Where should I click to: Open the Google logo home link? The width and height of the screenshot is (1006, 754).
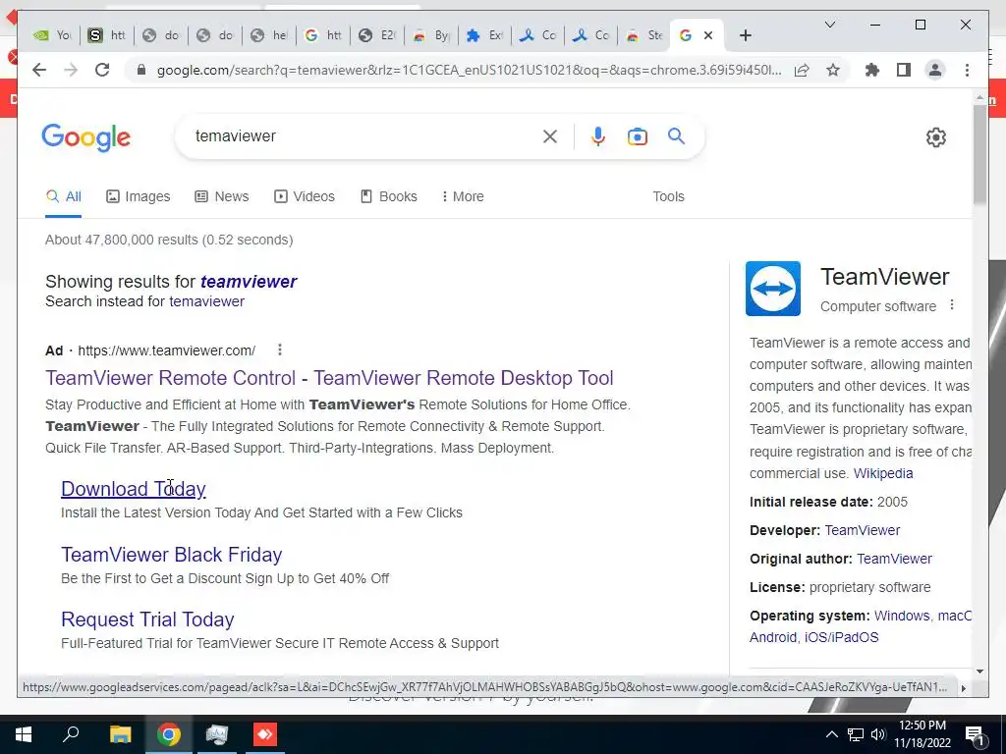click(86, 137)
